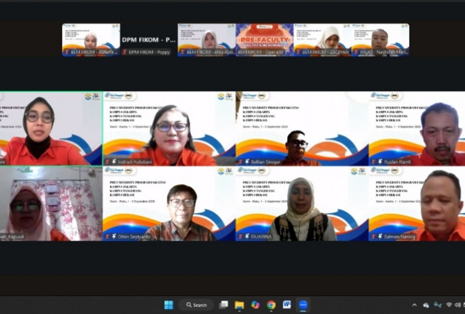
Task: Select the active speaker tile with green border
Action: coord(51,128)
